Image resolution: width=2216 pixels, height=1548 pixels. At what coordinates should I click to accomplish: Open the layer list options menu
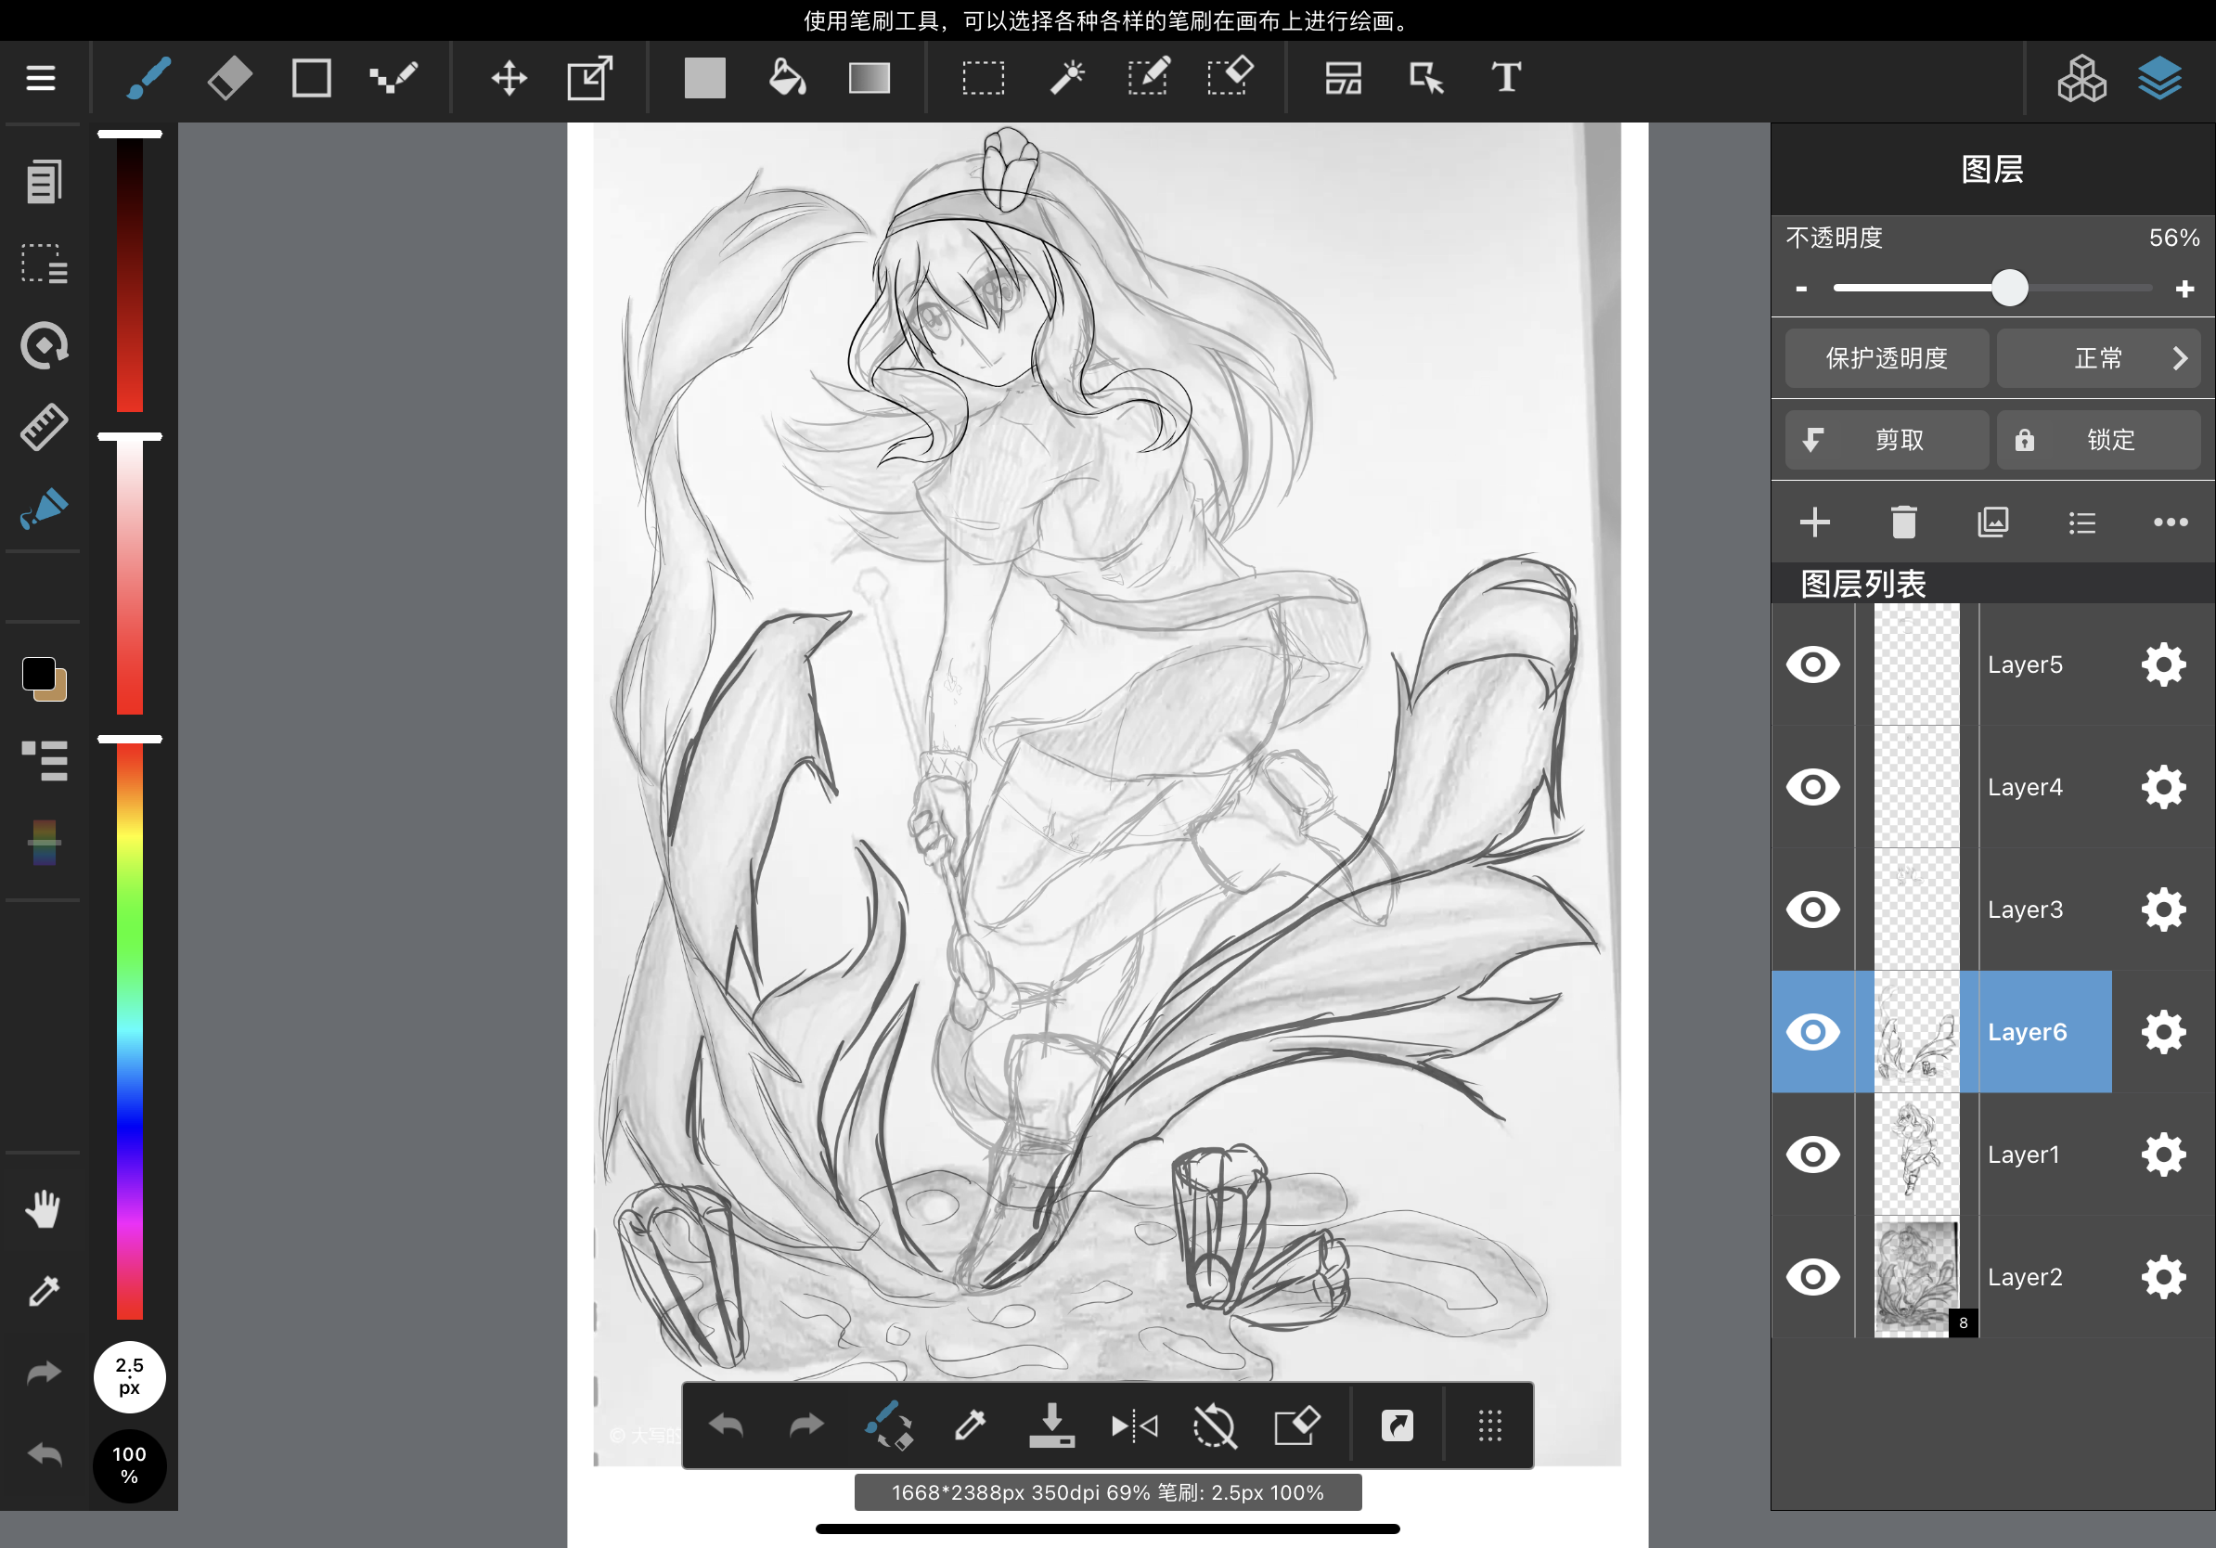pos(2081,523)
